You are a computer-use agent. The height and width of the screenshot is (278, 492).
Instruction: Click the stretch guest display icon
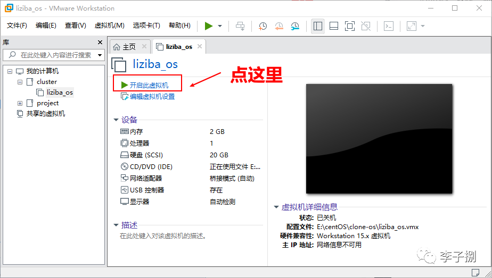412,26
